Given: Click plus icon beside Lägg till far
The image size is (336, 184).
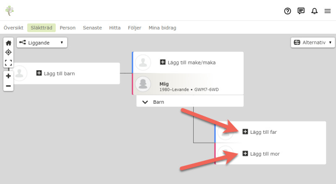Looking at the screenshot, I should (245, 132).
